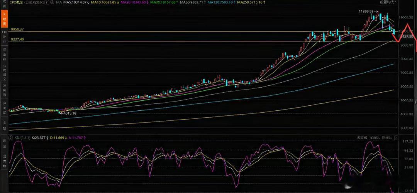417x193 pixels.
Task: Click the 5000.00 price axis label
Action: 407,100
